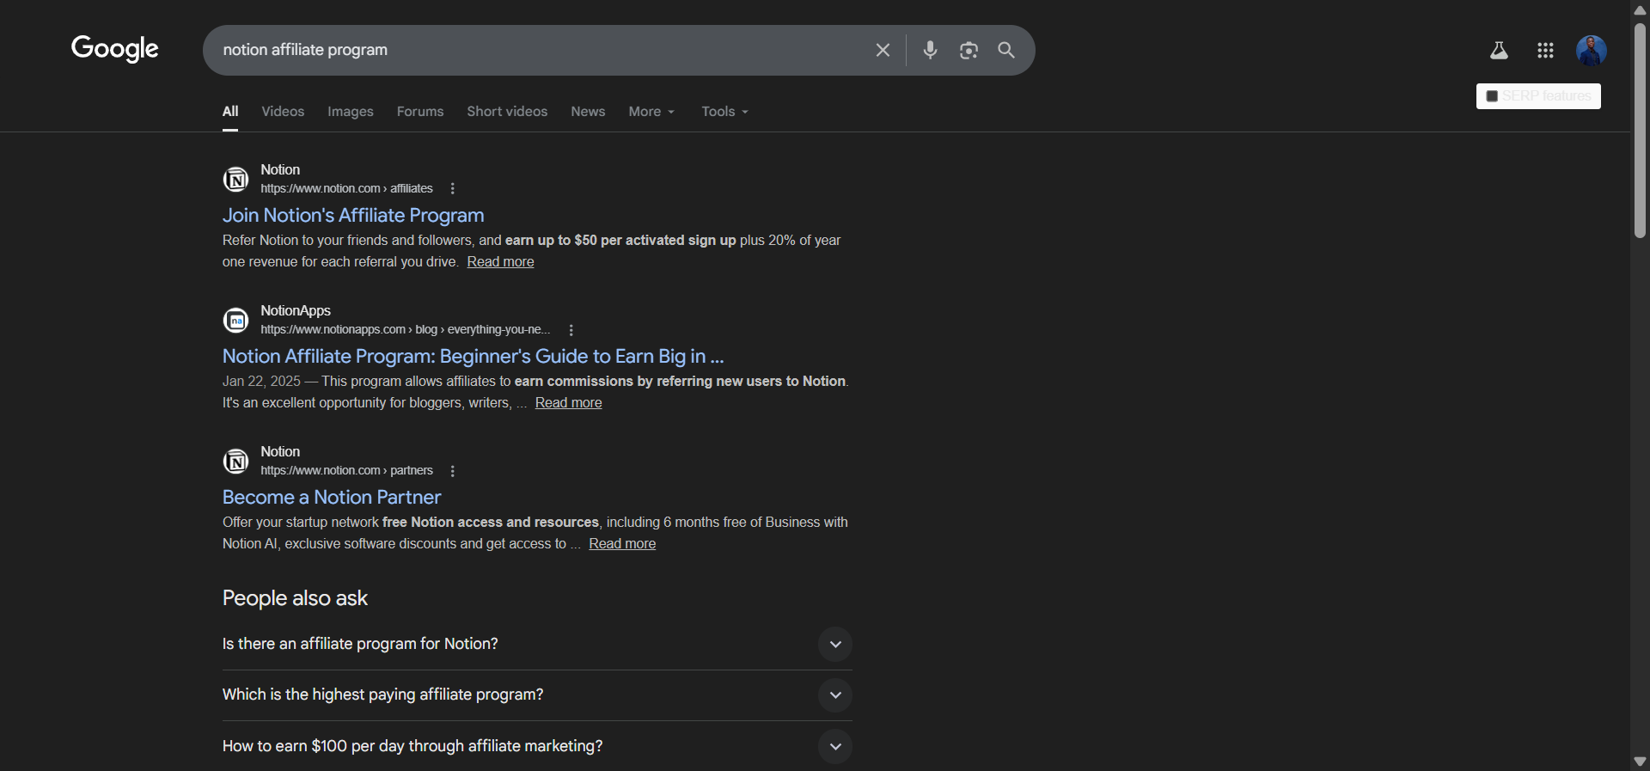Open the Google account profile avatar
This screenshot has width=1650, height=771.
1592,51
